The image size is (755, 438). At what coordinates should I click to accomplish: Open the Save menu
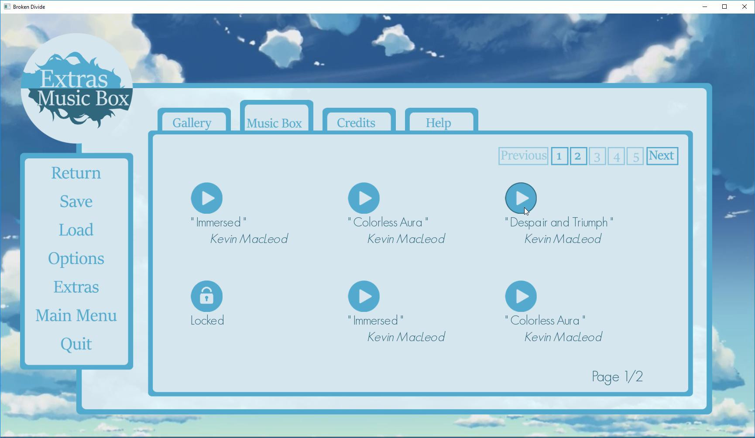click(76, 202)
